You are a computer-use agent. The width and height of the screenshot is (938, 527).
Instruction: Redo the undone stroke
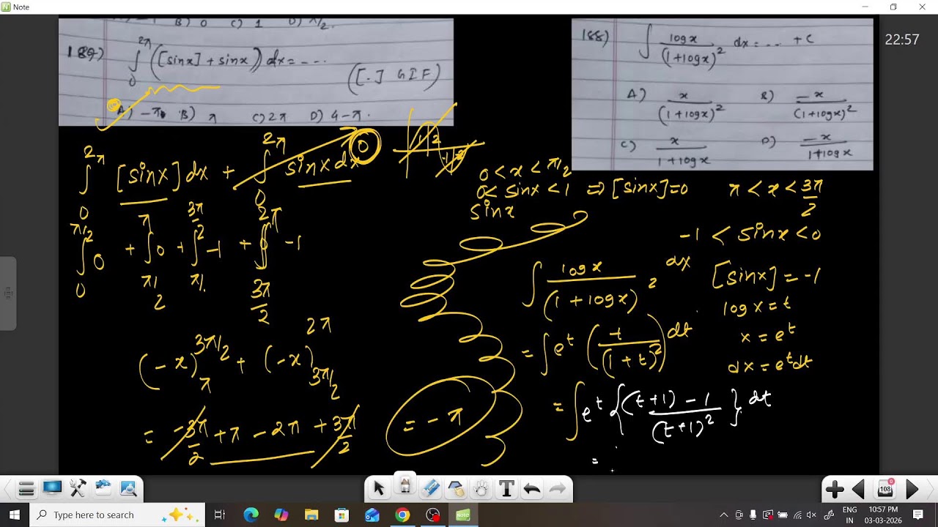(x=557, y=488)
